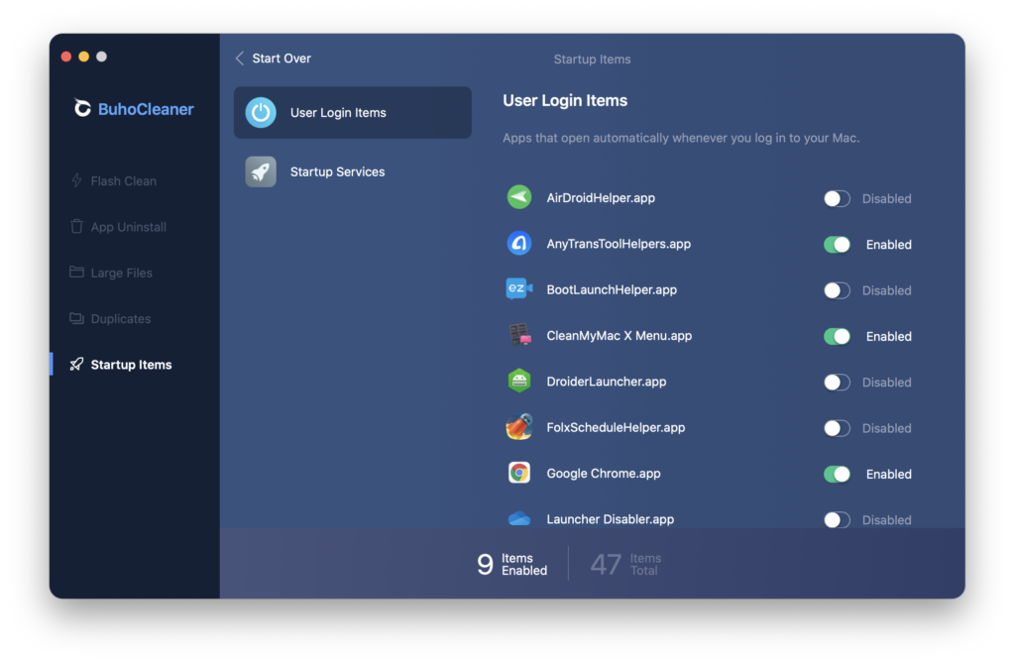
Task: Click the App Uninstall trash icon
Action: pos(76,227)
